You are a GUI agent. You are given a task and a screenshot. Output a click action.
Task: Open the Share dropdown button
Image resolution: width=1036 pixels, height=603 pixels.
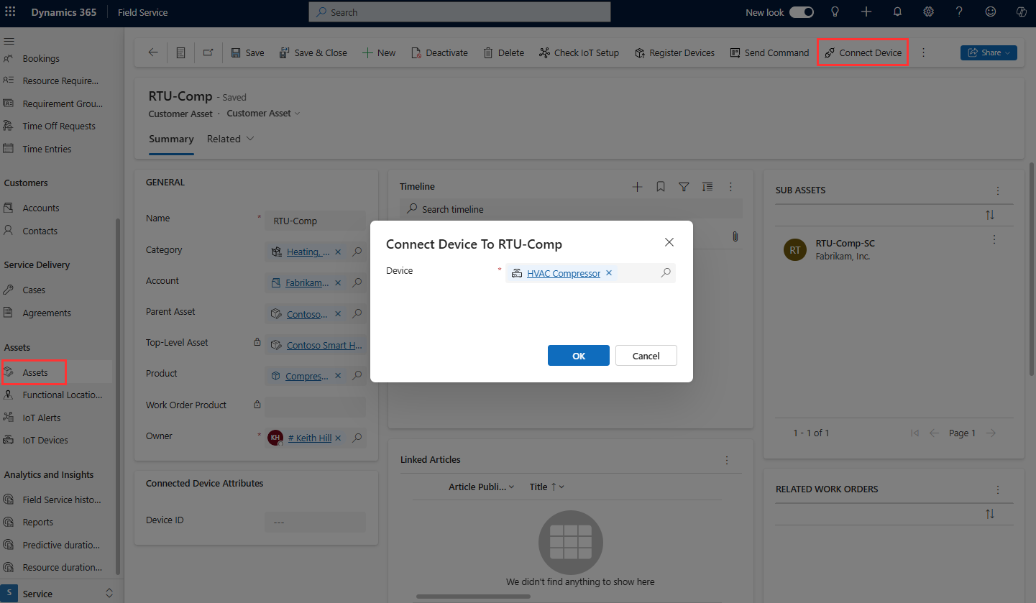989,52
